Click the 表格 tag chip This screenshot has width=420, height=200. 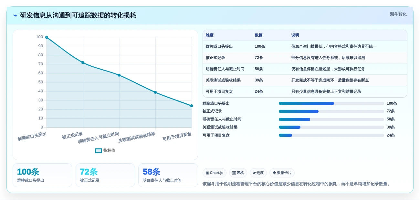coord(238,173)
